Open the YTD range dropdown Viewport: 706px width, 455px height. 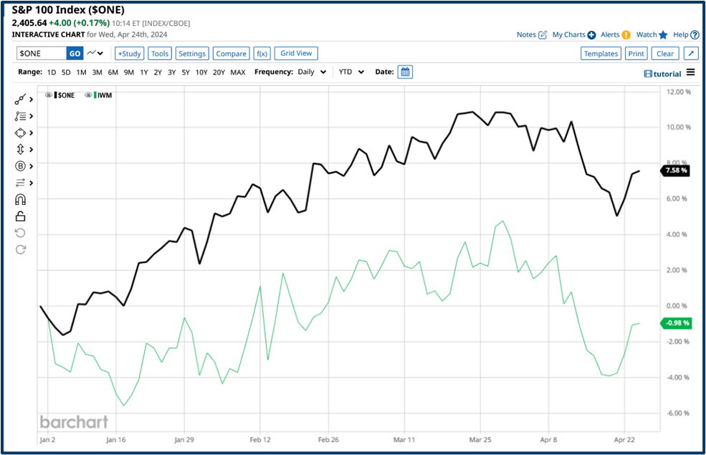coord(350,72)
